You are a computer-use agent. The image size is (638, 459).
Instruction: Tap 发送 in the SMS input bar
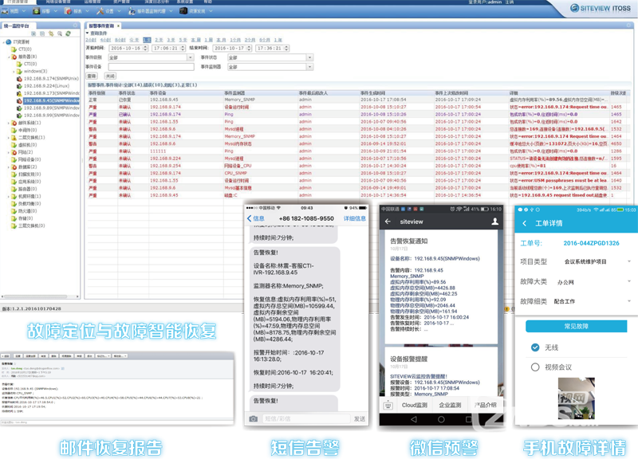tap(360, 418)
